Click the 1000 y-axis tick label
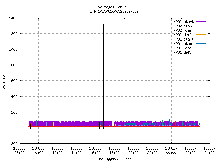216x162 pixels. [13, 49]
